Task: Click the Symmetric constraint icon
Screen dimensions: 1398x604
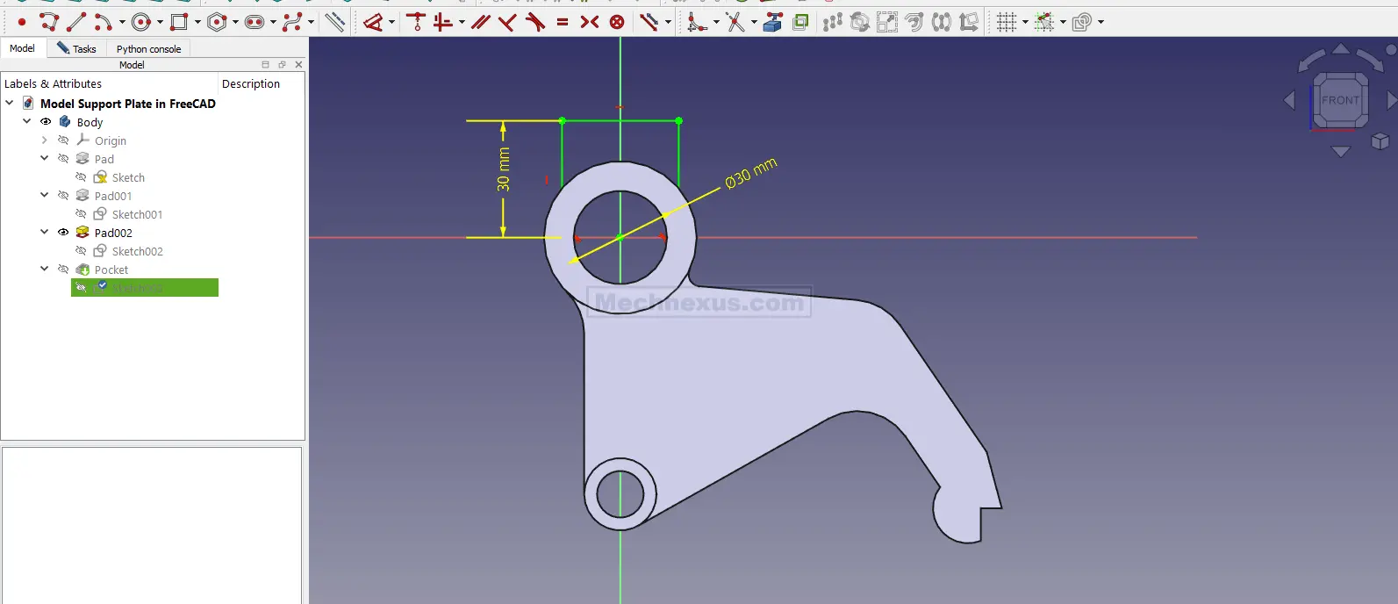Action: coord(590,22)
